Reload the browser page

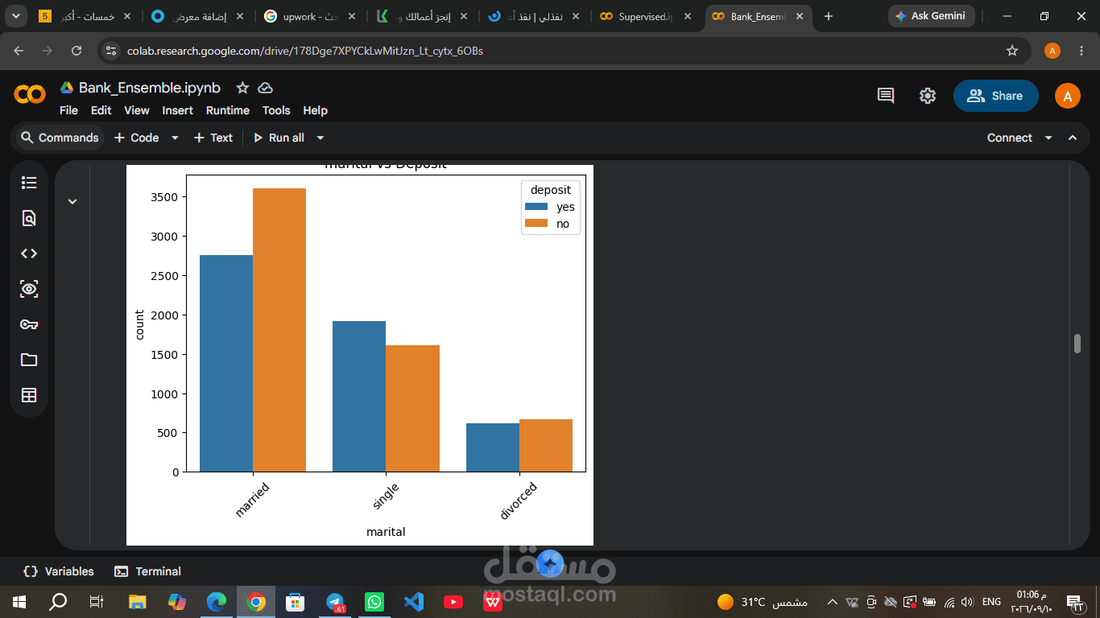77,51
